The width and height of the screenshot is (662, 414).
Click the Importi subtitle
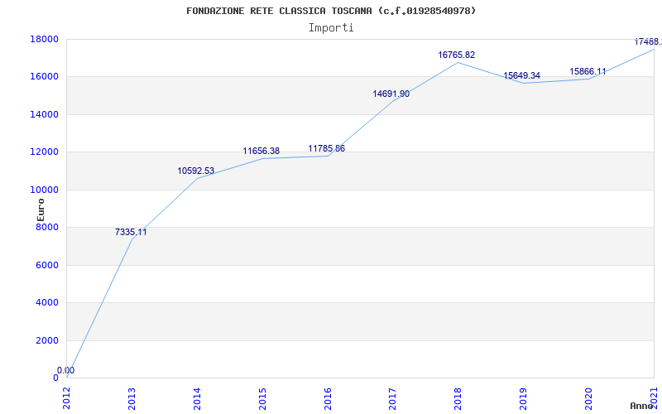(x=331, y=28)
